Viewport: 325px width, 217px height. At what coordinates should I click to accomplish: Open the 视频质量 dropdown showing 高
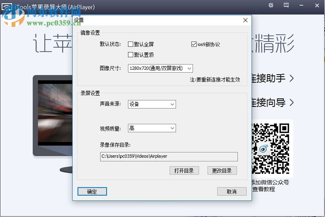(152, 128)
